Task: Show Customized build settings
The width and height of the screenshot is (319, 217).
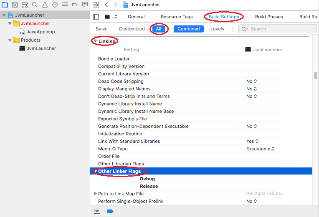Action: [132, 29]
